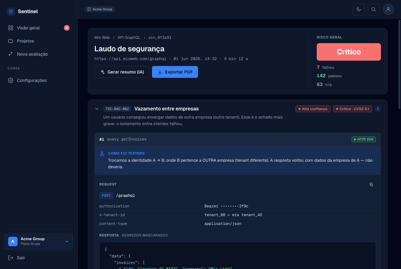Click the Sentinel shield logo icon
401x269 pixels.
(11, 12)
